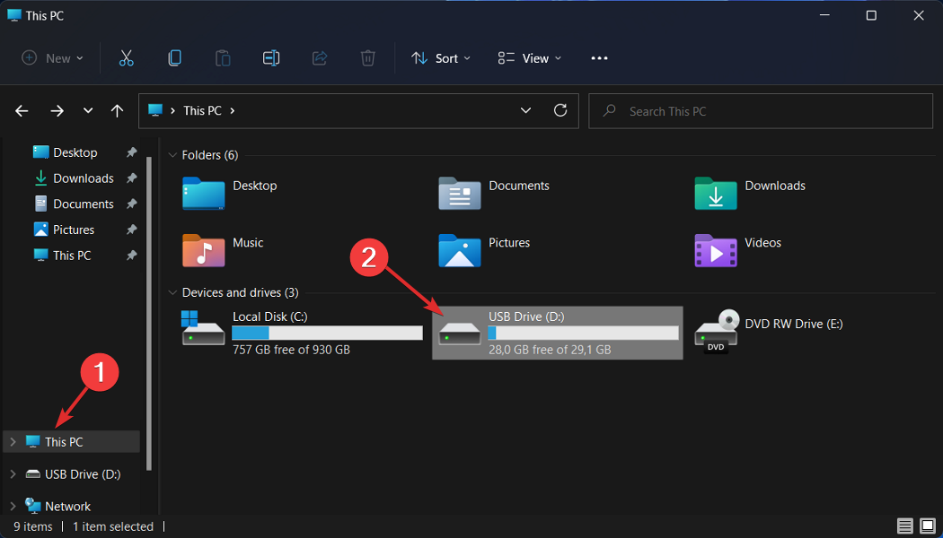Click the pin icon beside Pictures
943x538 pixels.
click(132, 230)
